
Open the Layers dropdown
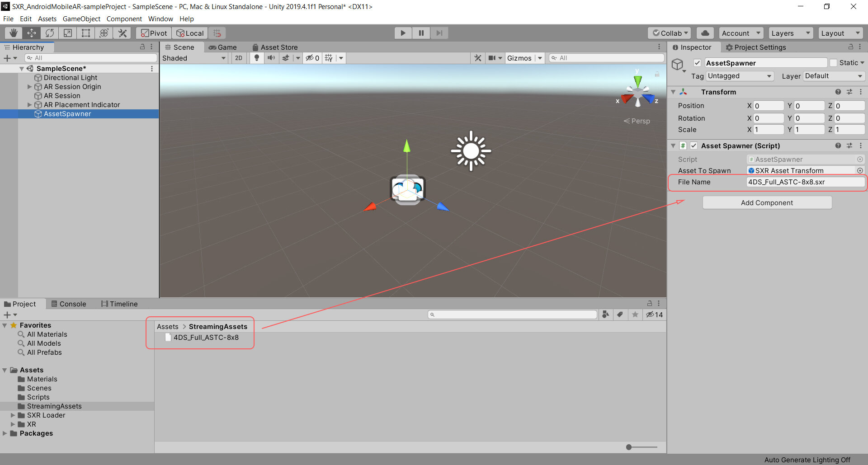(x=791, y=33)
